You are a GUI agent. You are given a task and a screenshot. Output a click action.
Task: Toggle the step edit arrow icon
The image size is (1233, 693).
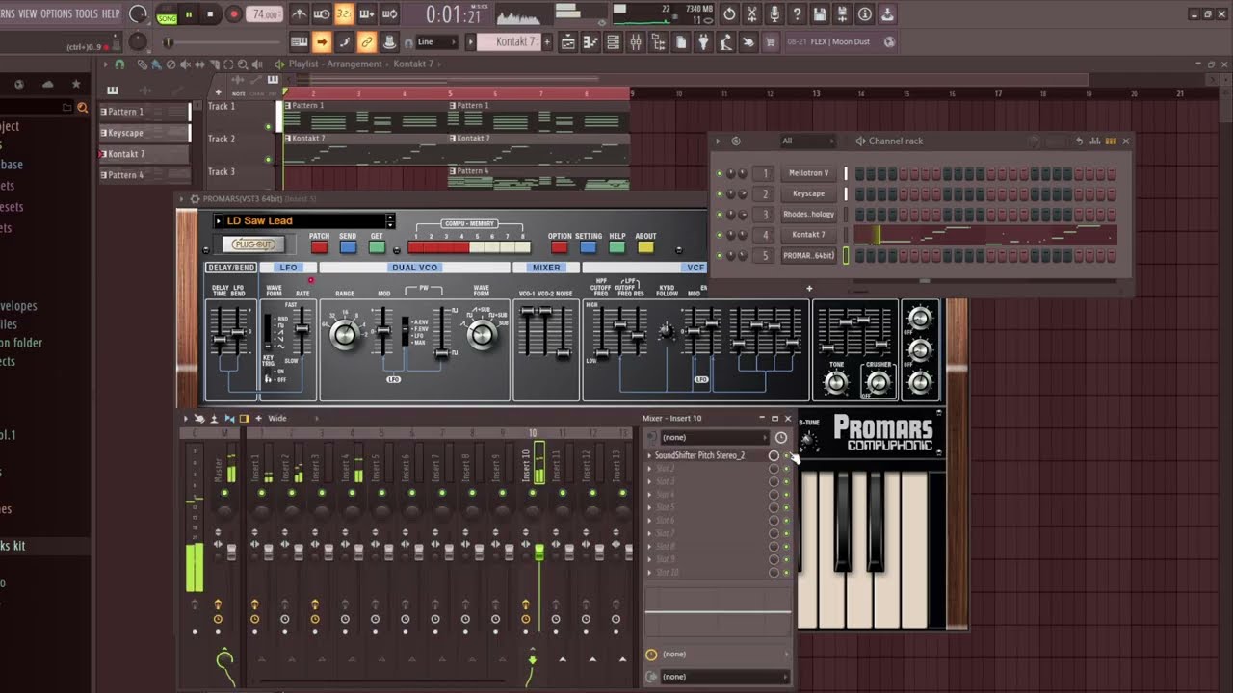(322, 42)
